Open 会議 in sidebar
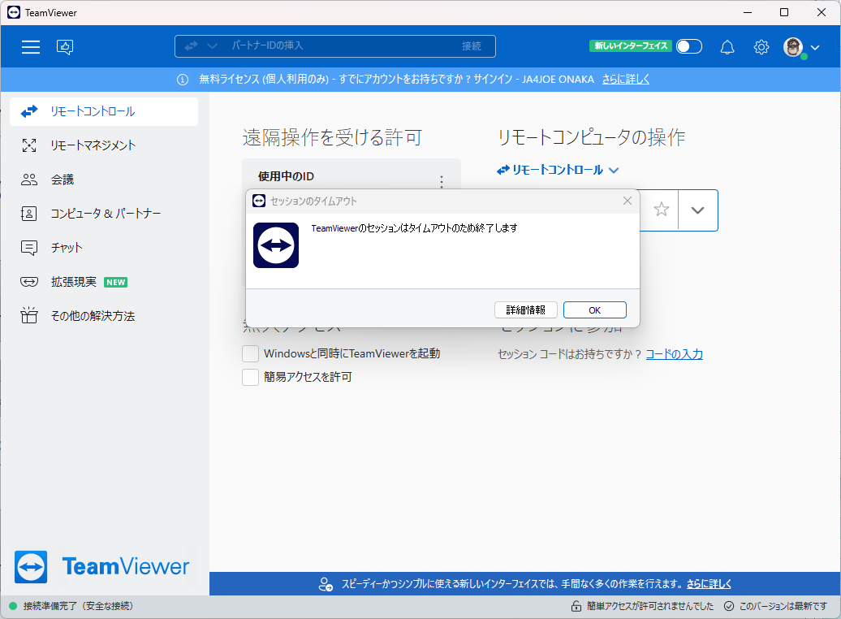The width and height of the screenshot is (841, 619). (x=104, y=180)
